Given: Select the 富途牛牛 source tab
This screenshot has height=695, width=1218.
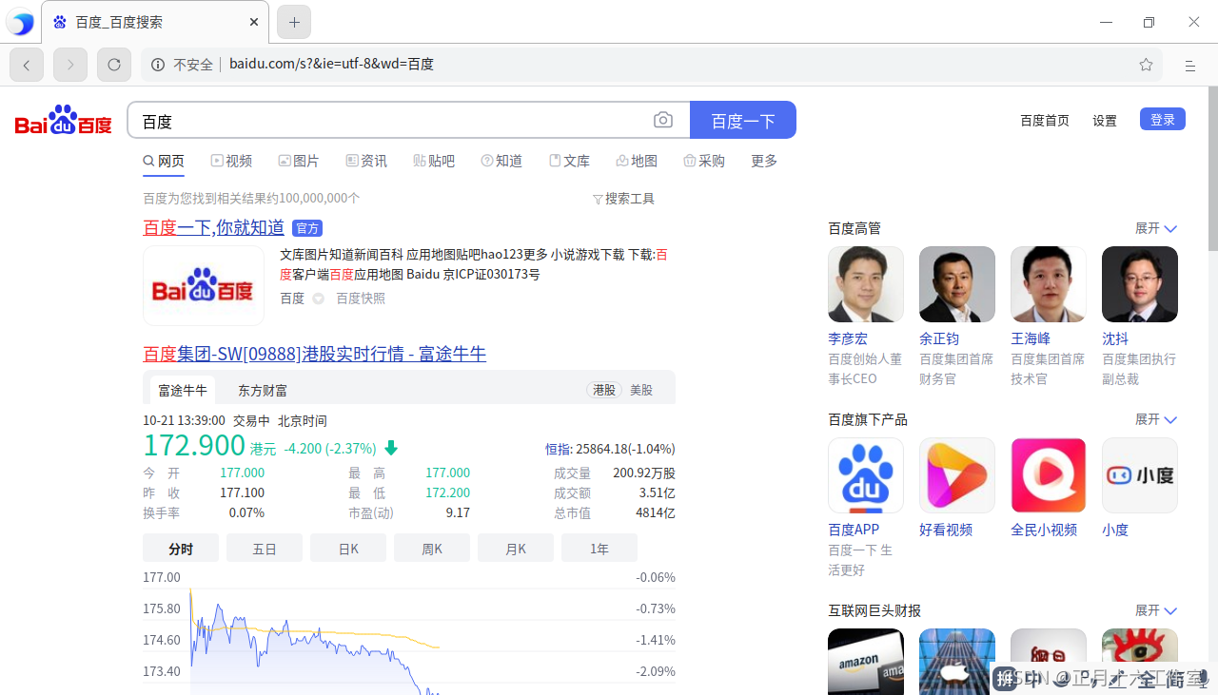Looking at the screenshot, I should pyautogui.click(x=183, y=390).
